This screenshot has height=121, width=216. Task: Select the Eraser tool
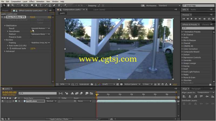click(54, 5)
